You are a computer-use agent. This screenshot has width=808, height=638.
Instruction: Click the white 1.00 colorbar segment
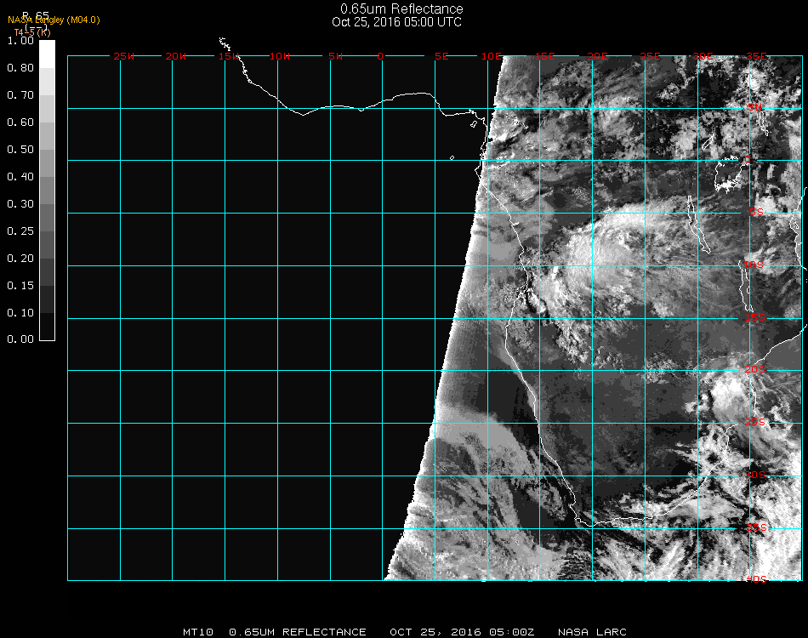tap(48, 53)
